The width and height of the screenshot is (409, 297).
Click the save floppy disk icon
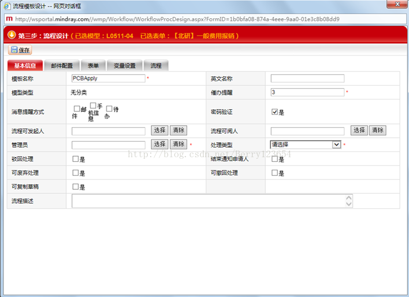click(x=14, y=49)
